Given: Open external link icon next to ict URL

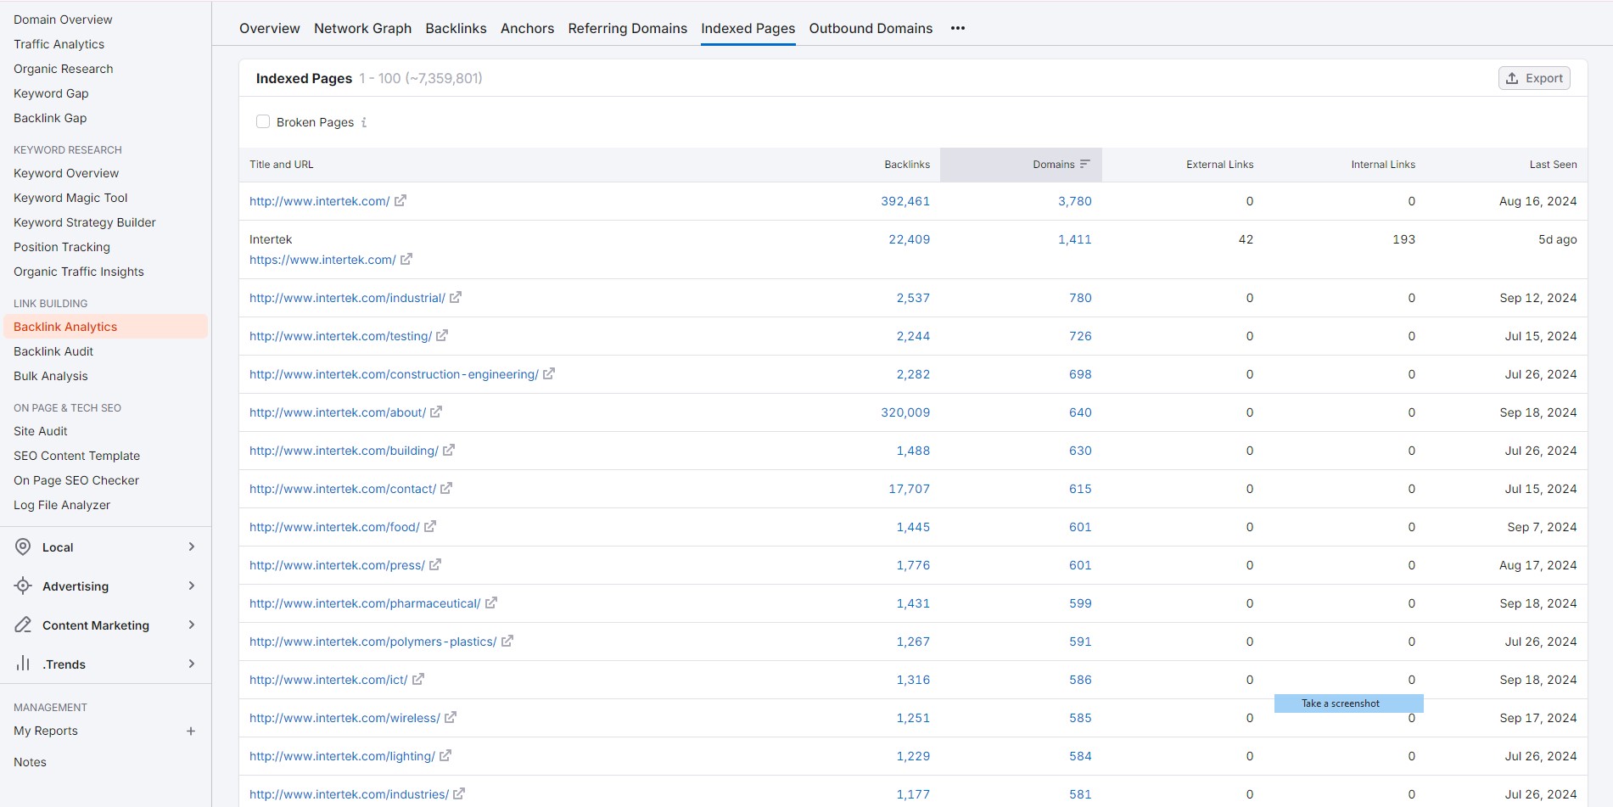Looking at the screenshot, I should click(418, 680).
